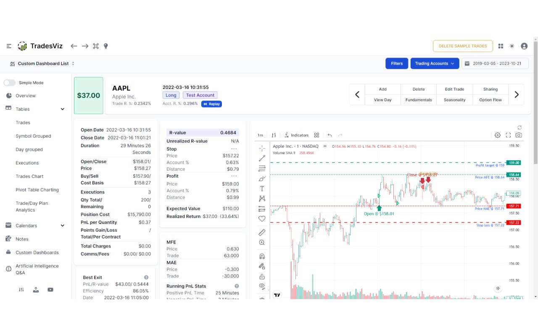Screen dimensions: 538x336
Task: Select the zoom in tool
Action: tap(262, 243)
